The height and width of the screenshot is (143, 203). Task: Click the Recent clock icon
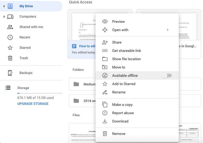(10, 37)
